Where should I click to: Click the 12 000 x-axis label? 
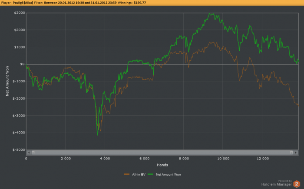click(x=263, y=158)
